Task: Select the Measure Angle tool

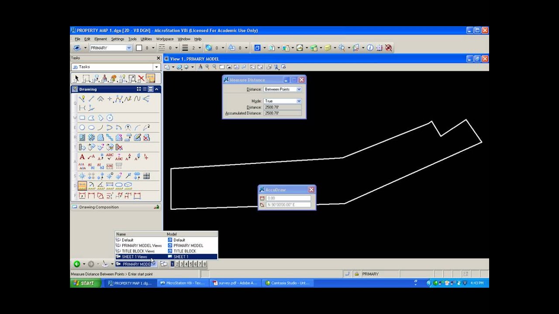Action: pyautogui.click(x=100, y=185)
